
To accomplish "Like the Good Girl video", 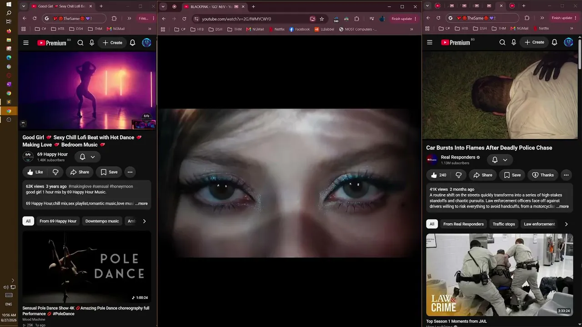I will tap(35, 172).
